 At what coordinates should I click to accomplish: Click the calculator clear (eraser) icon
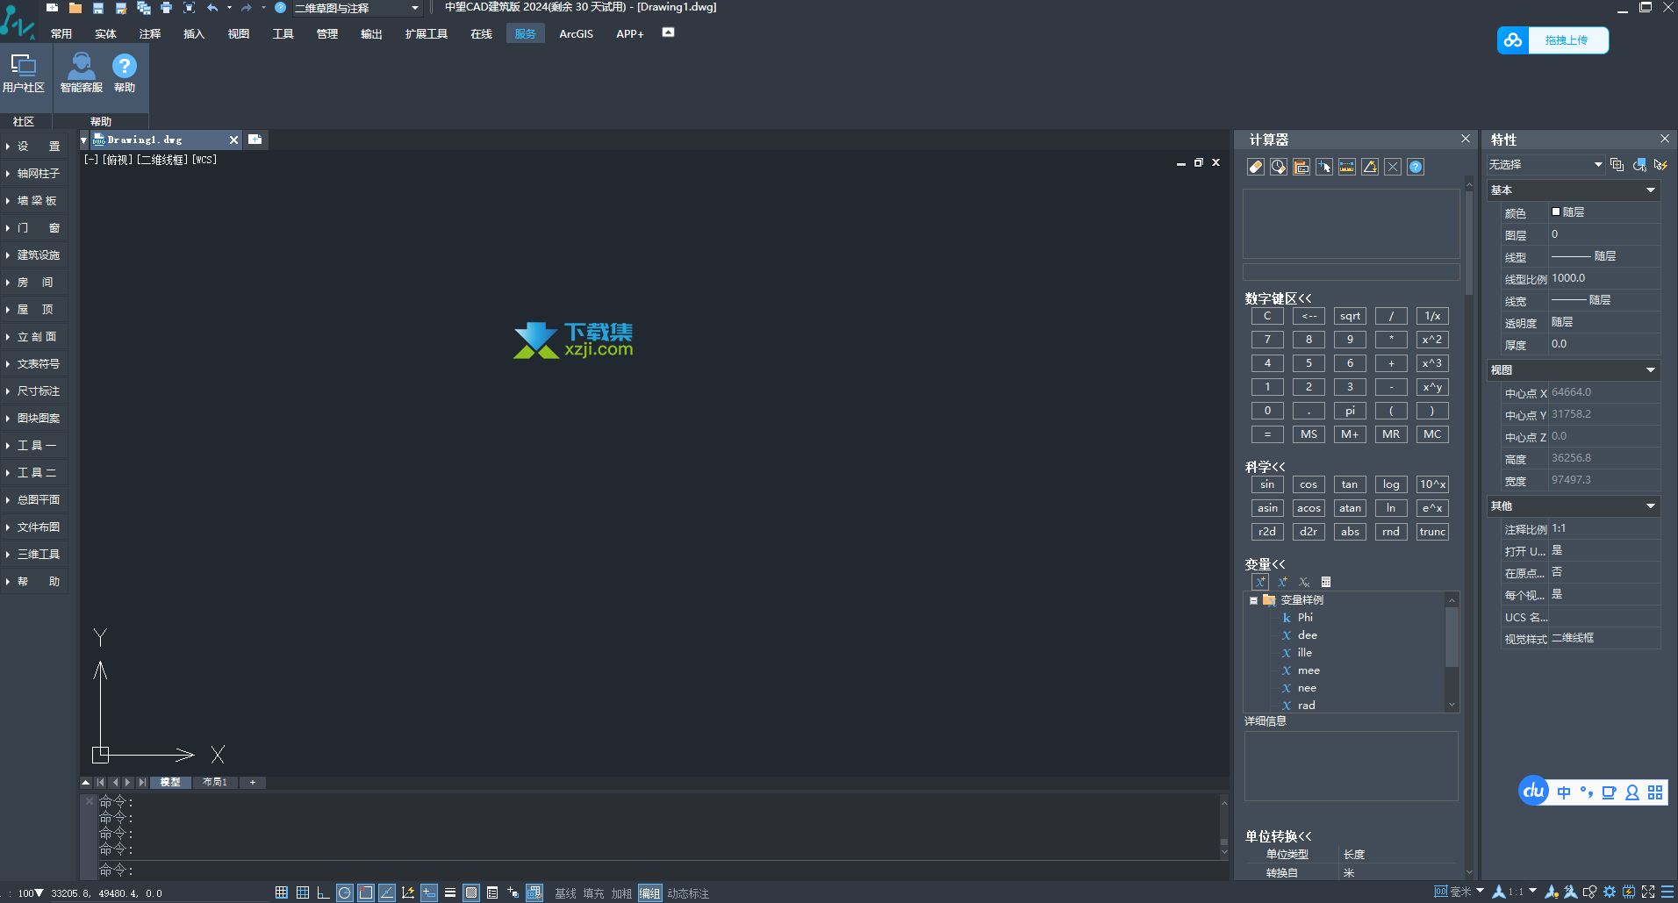(x=1256, y=167)
